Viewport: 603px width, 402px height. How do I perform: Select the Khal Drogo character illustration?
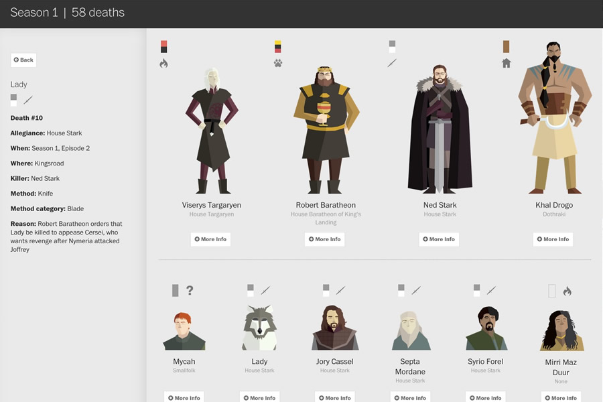pyautogui.click(x=554, y=117)
